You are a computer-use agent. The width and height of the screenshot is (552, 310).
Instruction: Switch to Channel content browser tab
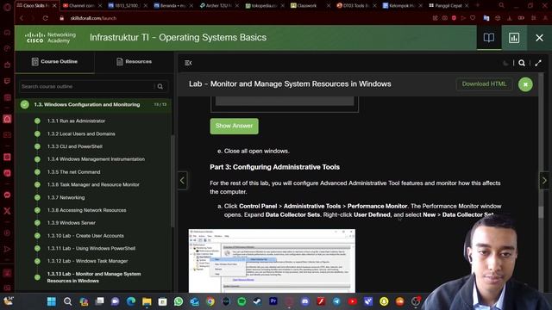82,6
